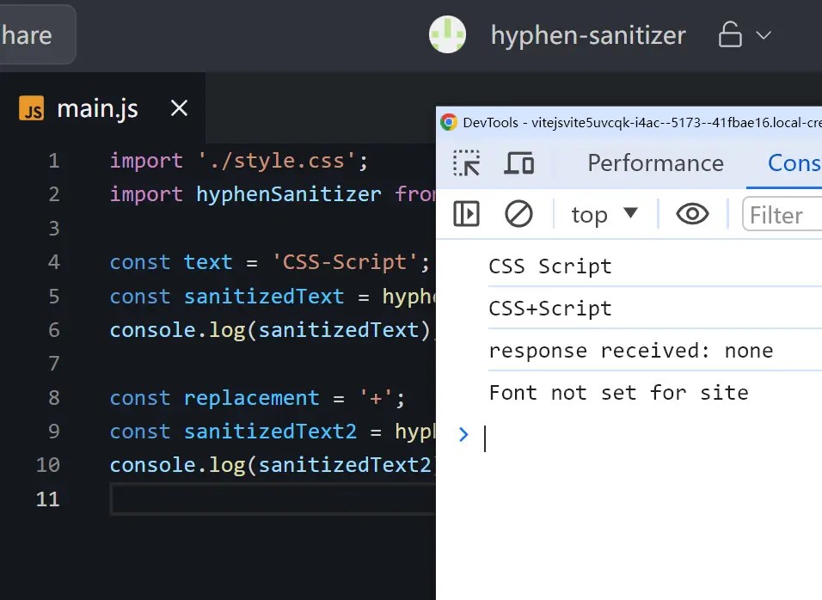Click the replacement variable on line 8
This screenshot has width=822, height=600.
pyautogui.click(x=251, y=398)
